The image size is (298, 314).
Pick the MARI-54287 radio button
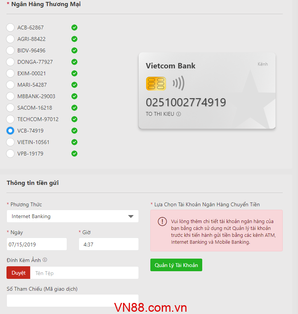pos(10,85)
